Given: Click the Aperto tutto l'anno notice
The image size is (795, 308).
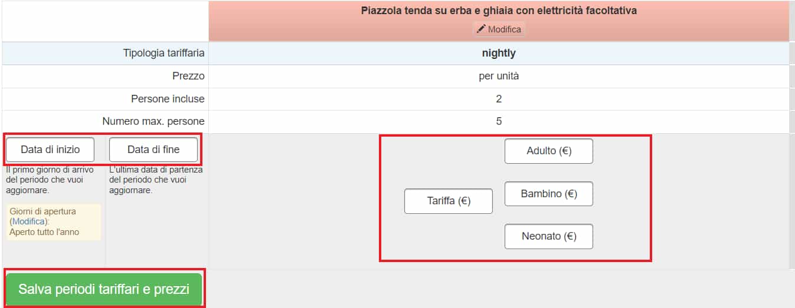Looking at the screenshot, I should click(x=44, y=232).
